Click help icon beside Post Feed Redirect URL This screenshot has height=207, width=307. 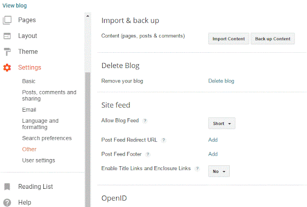point(164,140)
